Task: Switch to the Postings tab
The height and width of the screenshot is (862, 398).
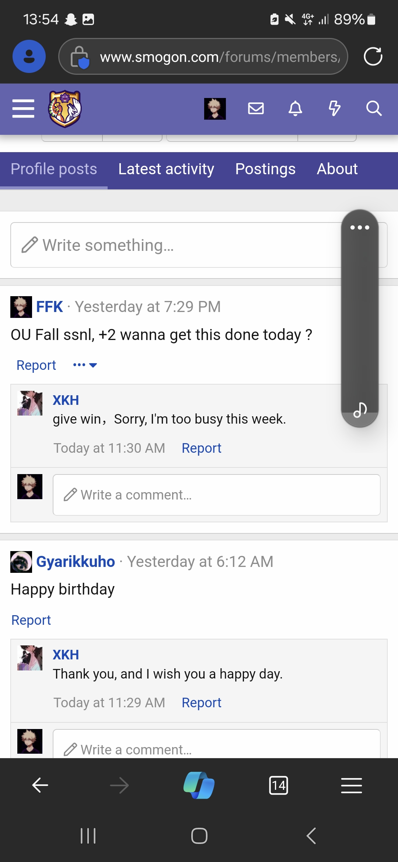Action: 265,169
